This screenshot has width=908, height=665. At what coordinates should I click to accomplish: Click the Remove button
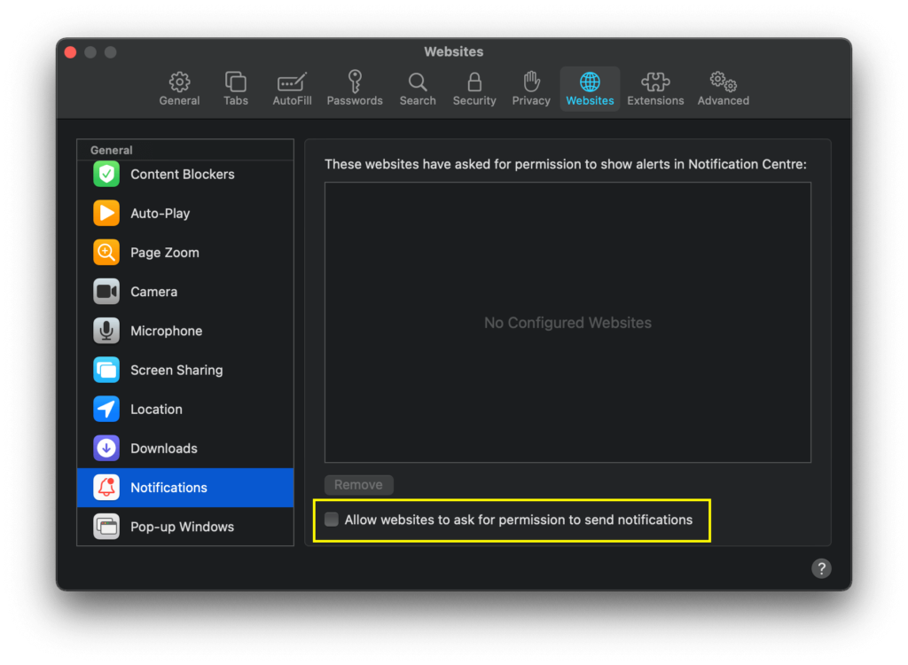pyautogui.click(x=358, y=485)
